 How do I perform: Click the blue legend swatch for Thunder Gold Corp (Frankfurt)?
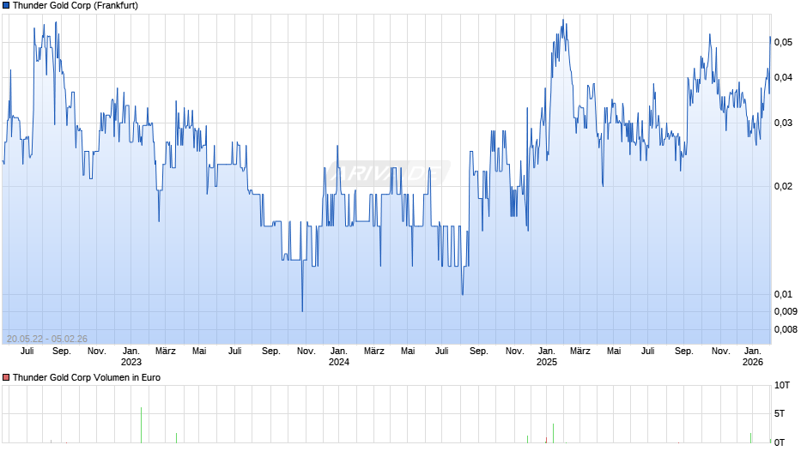click(x=6, y=6)
